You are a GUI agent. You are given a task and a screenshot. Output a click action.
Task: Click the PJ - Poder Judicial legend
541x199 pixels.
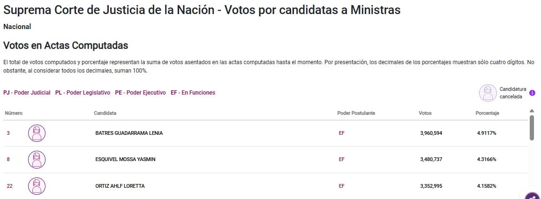(x=27, y=93)
